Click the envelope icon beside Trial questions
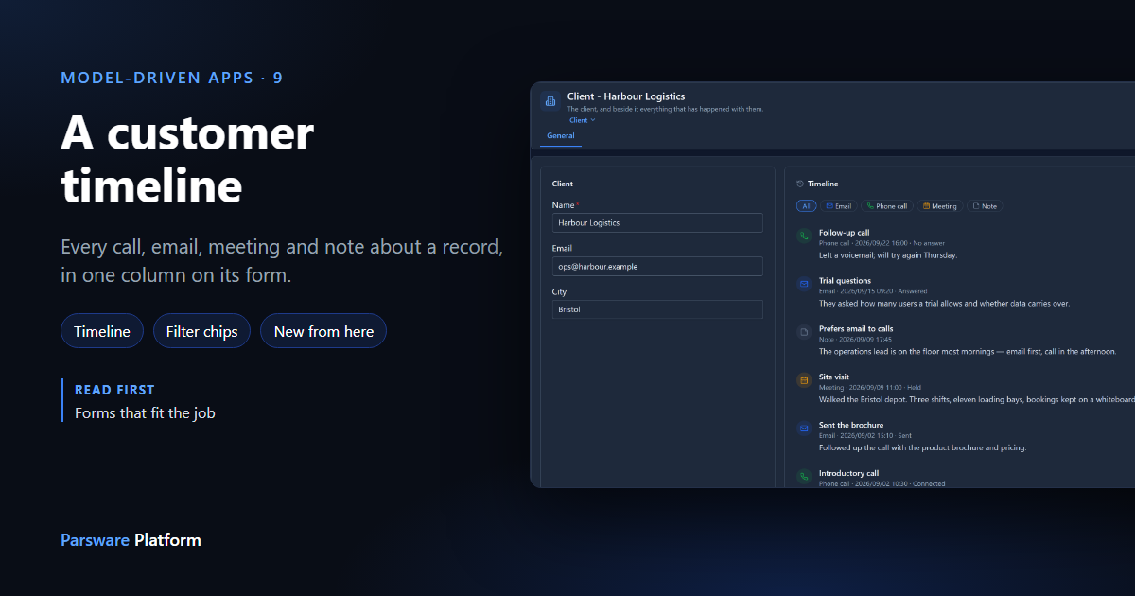The image size is (1135, 596). coord(804,284)
